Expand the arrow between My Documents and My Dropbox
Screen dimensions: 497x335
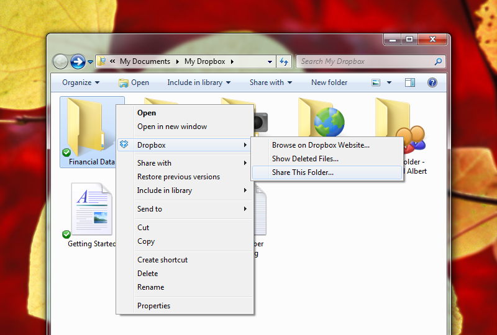[x=177, y=61]
